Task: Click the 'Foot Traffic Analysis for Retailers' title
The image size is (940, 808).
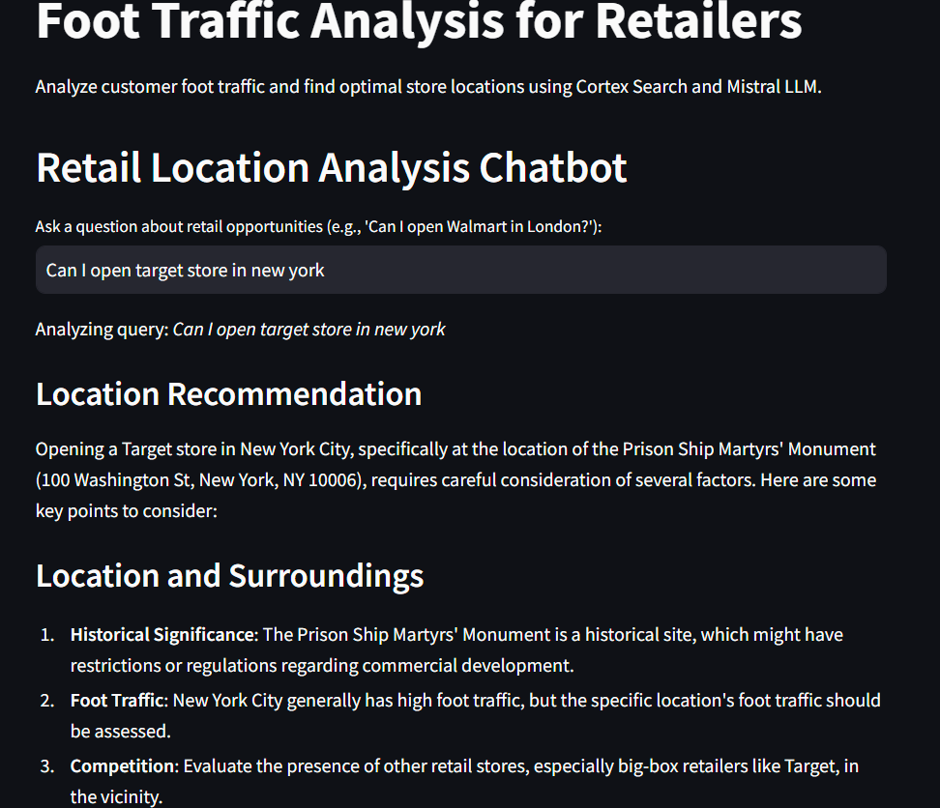Action: click(419, 22)
